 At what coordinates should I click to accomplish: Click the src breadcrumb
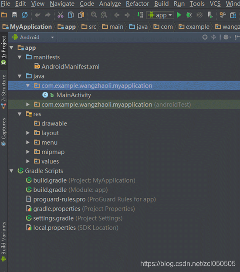click(x=89, y=27)
